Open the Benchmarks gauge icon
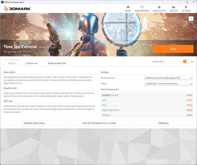 [142, 7]
